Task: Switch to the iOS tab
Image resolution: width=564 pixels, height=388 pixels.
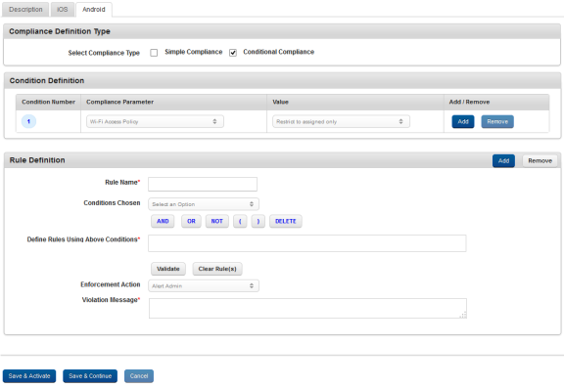Action: tap(63, 10)
